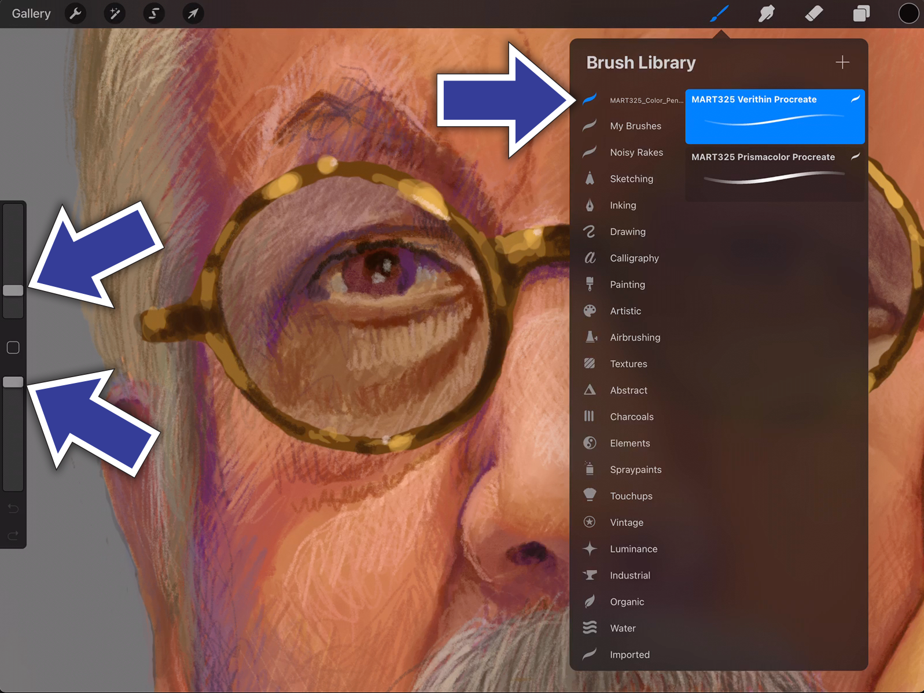
Task: Switch to the Spraypaints brush set
Action: click(632, 470)
